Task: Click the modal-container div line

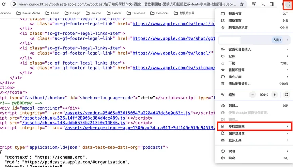Action: tap(40, 108)
